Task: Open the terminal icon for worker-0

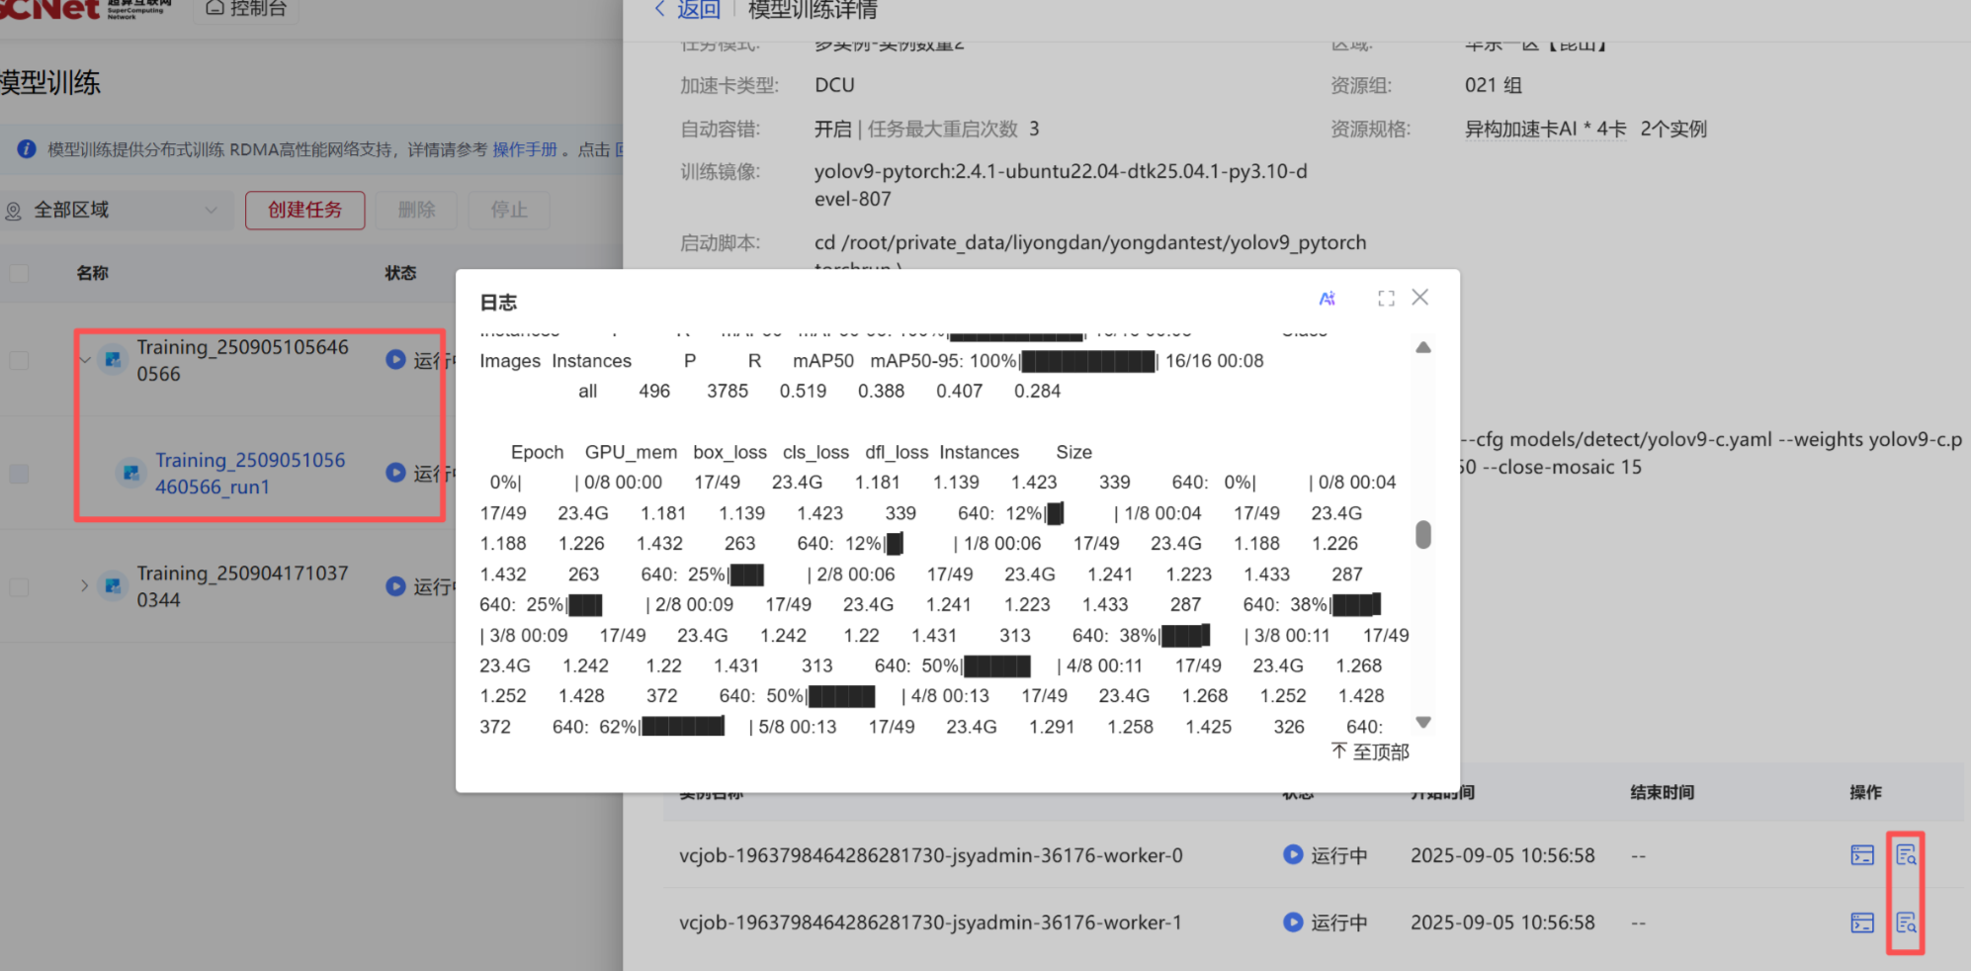Action: click(x=1862, y=855)
